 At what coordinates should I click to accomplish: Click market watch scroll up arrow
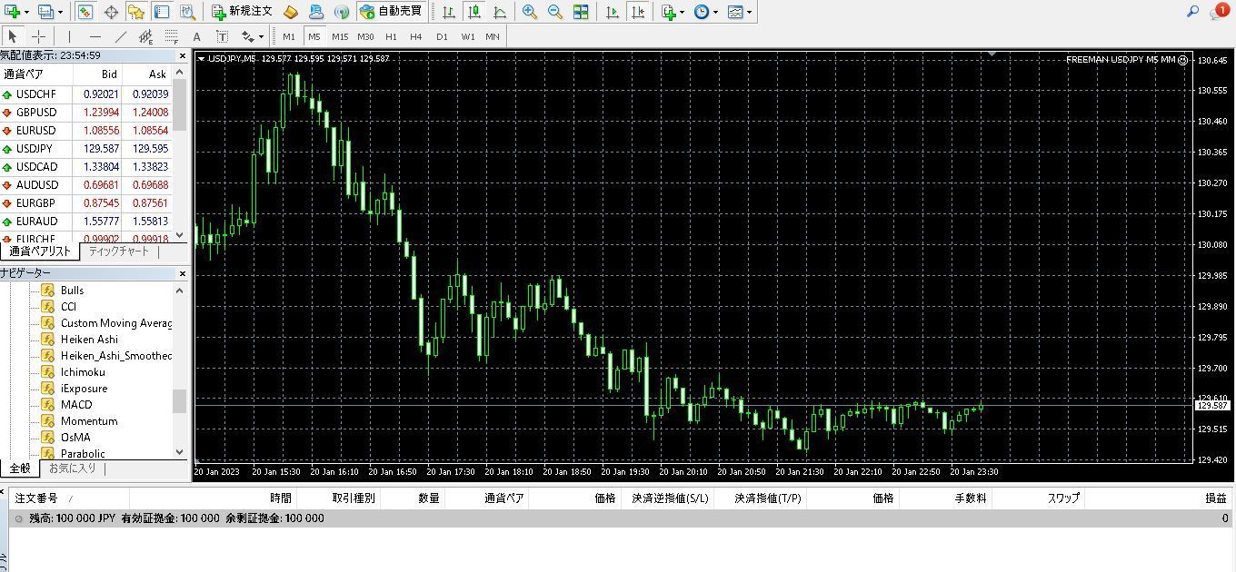(x=179, y=72)
